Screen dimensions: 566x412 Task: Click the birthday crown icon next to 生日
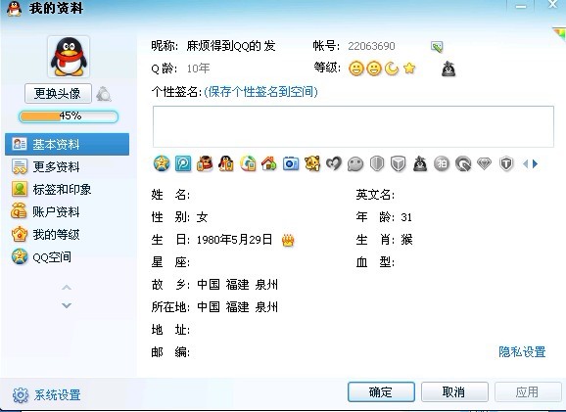[x=288, y=240]
